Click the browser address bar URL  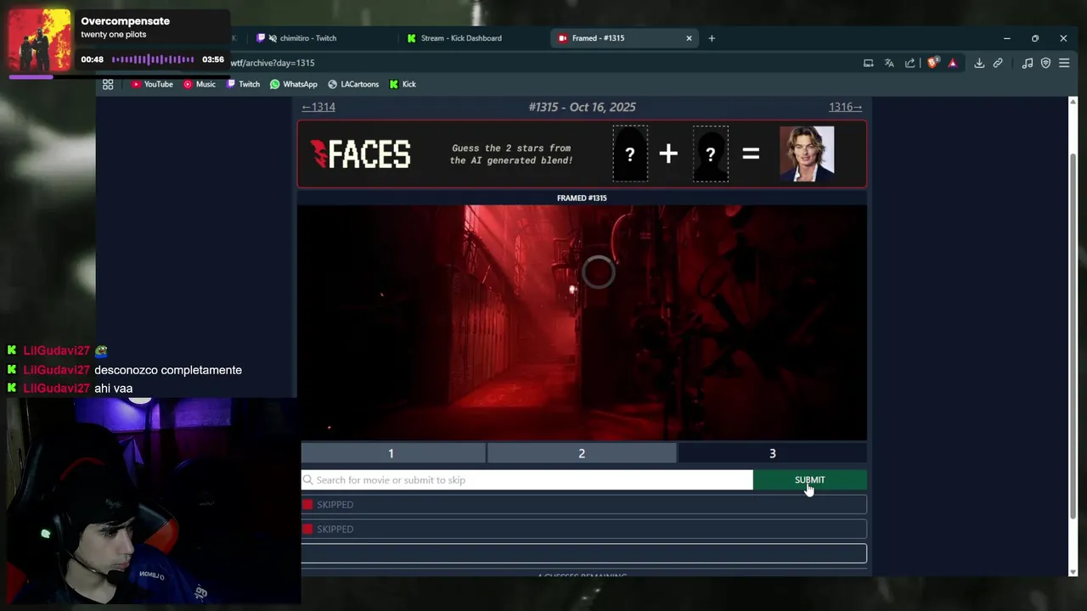pos(272,63)
